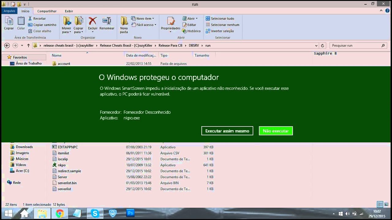This screenshot has height=220, width=392.
Task: Open the Fácil acesso dropdown
Action: (x=144, y=25)
